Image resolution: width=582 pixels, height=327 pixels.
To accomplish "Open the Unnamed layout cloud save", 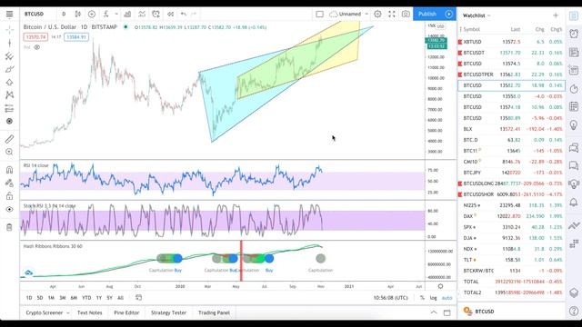I will pos(346,15).
